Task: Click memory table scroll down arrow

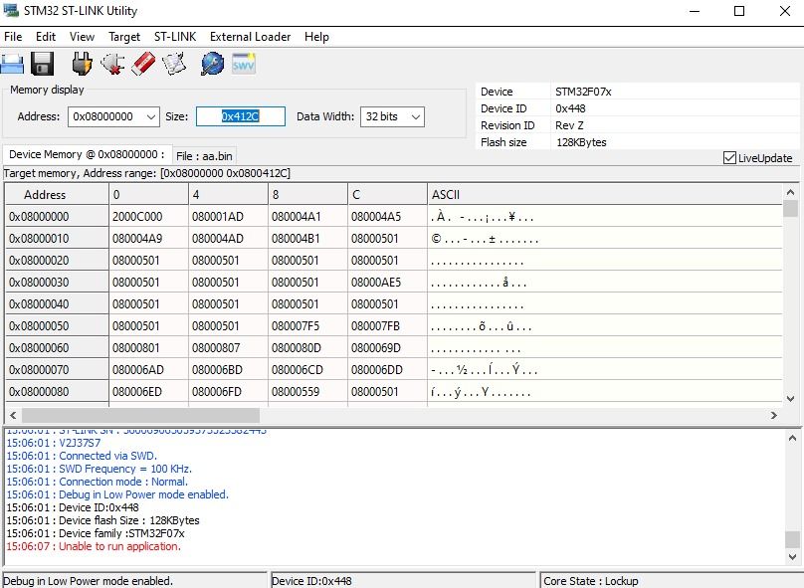Action: pos(790,398)
